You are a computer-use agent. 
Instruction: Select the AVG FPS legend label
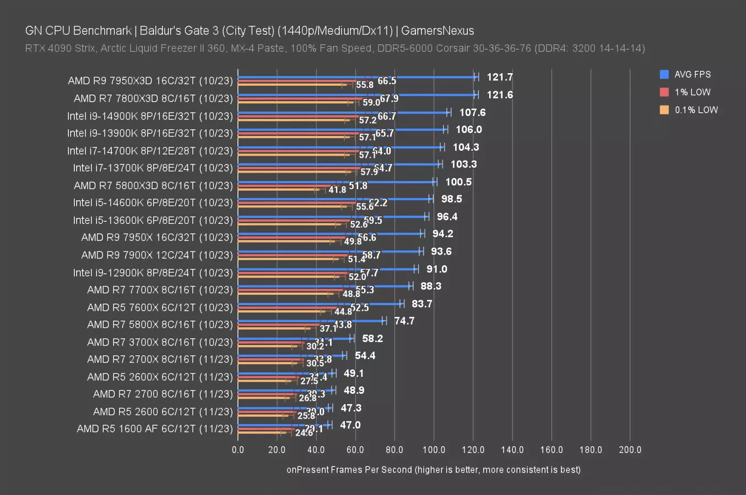[693, 74]
